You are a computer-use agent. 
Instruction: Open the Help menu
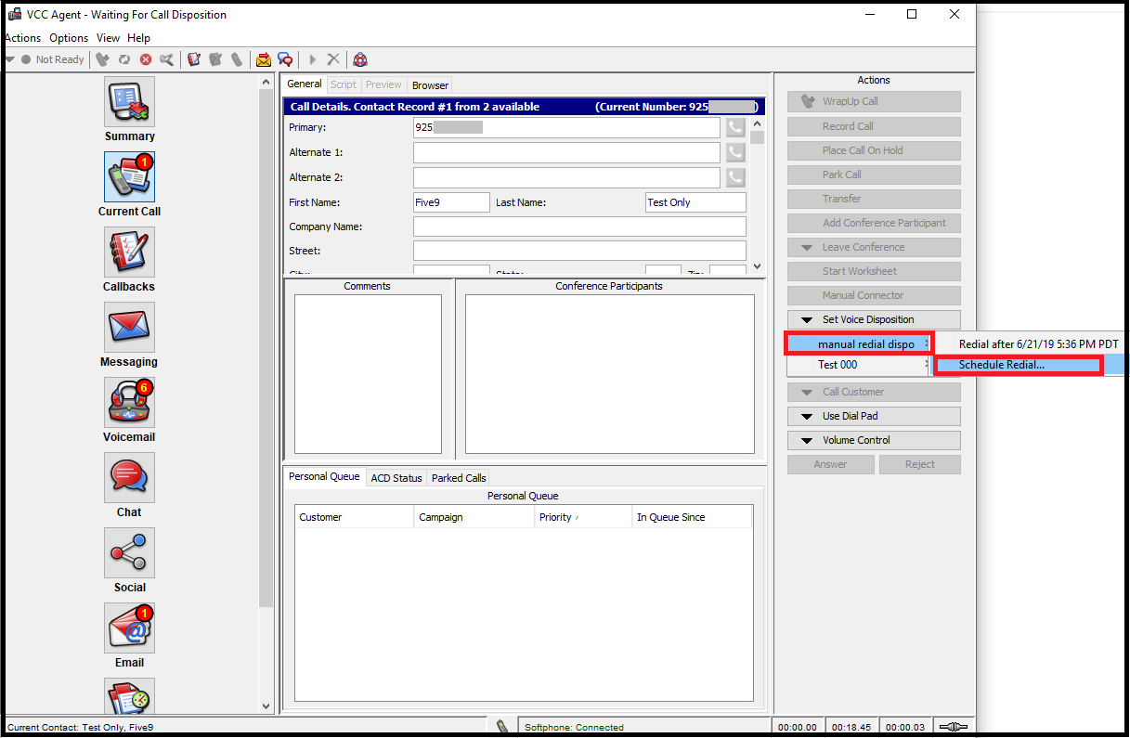[138, 38]
